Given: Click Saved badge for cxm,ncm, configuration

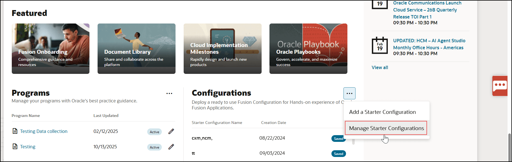Looking at the screenshot, I should tap(338, 138).
